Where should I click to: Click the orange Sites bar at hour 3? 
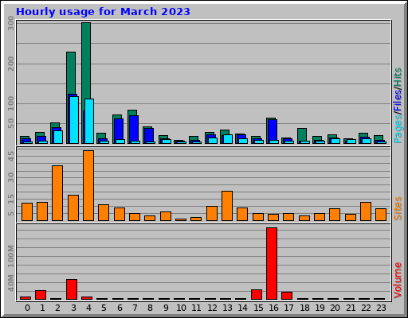pyautogui.click(x=73, y=207)
